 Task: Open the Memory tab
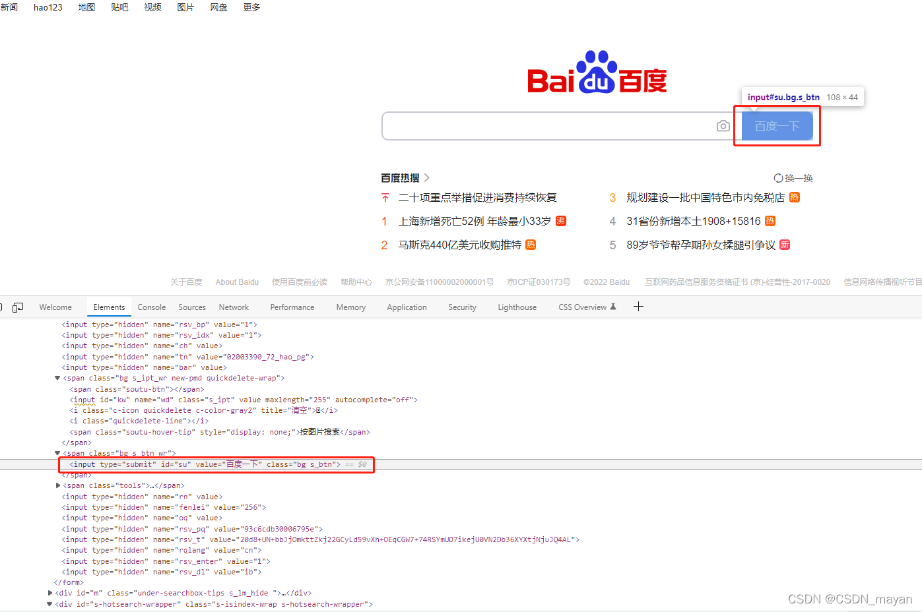tap(351, 307)
